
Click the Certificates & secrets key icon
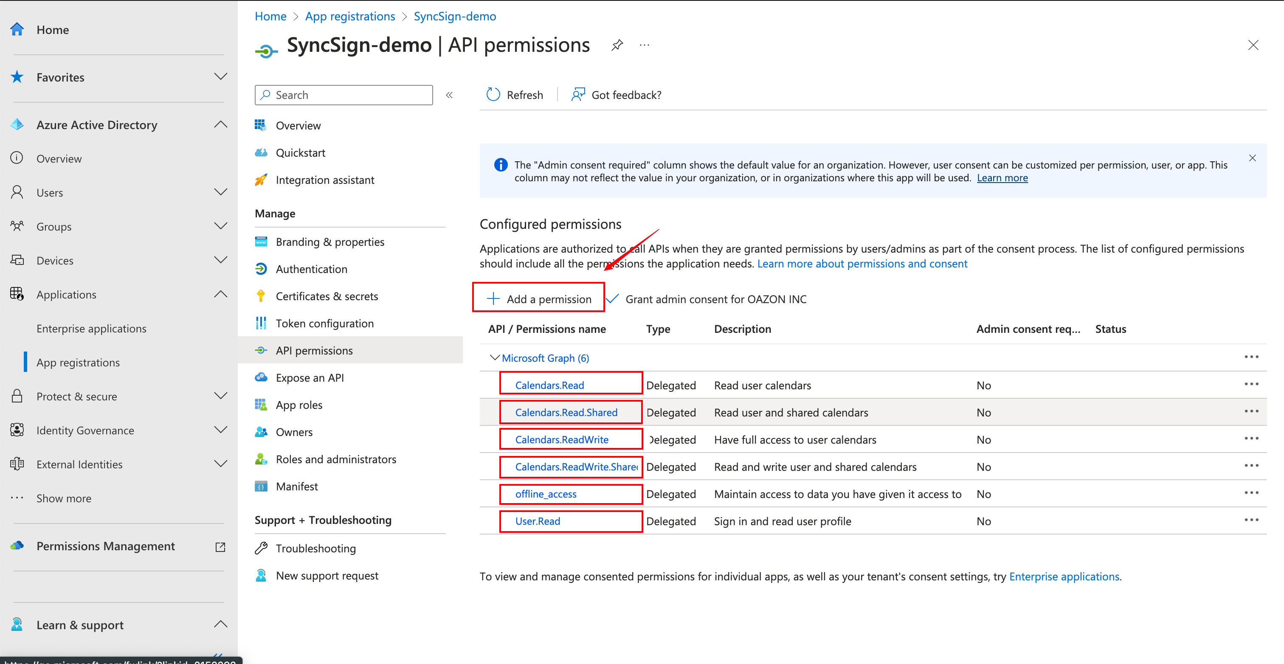[x=261, y=295]
